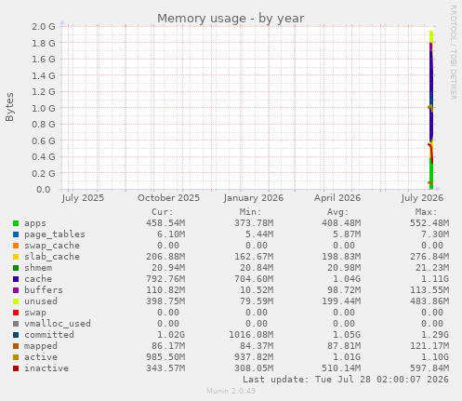
Task: Click the 'October 2025' x-axis label
Action: coord(168,198)
